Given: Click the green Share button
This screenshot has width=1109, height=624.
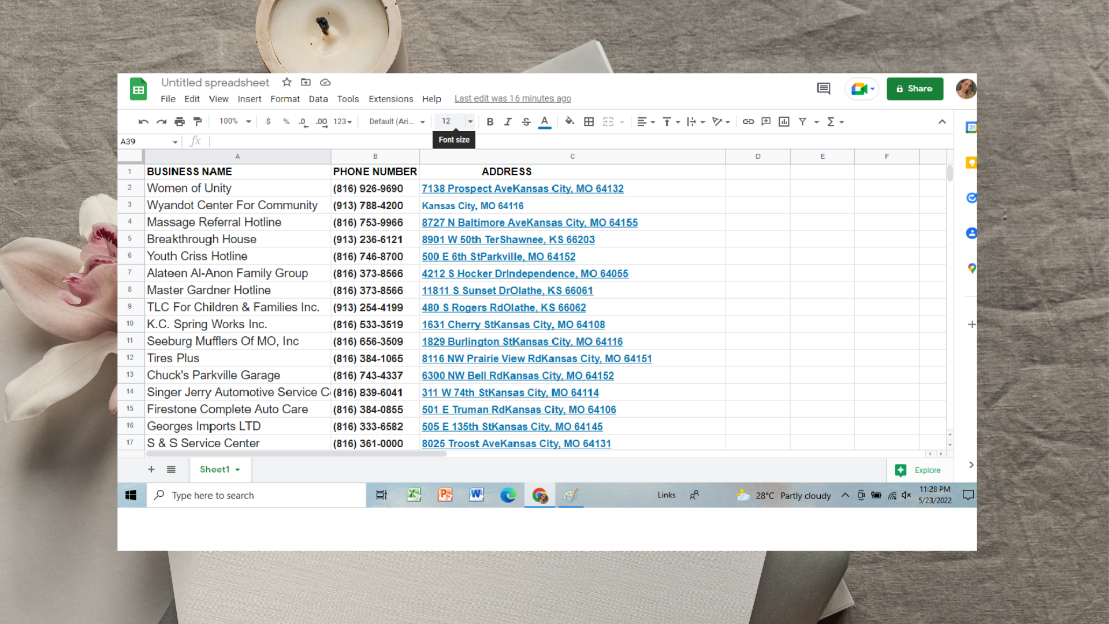Looking at the screenshot, I should pos(914,88).
